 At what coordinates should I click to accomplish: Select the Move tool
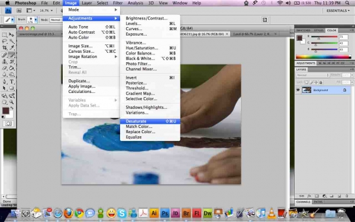[x=11, y=35]
